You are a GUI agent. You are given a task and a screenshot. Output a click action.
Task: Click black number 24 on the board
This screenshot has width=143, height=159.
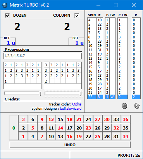coord(88,119)
